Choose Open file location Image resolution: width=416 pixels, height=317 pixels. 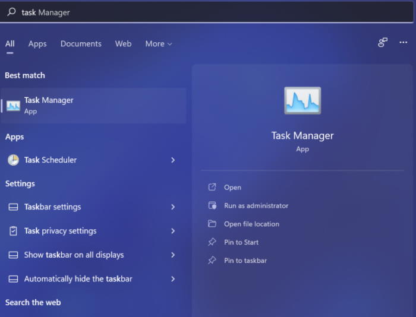pyautogui.click(x=251, y=224)
